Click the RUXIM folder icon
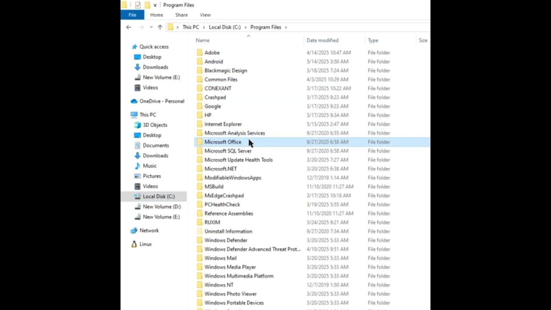Viewport: 551px width, 310px height. 199,222
